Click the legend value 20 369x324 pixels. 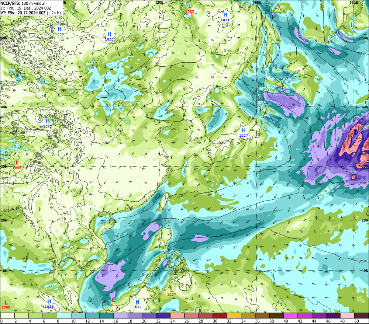pyautogui.click(x=144, y=321)
